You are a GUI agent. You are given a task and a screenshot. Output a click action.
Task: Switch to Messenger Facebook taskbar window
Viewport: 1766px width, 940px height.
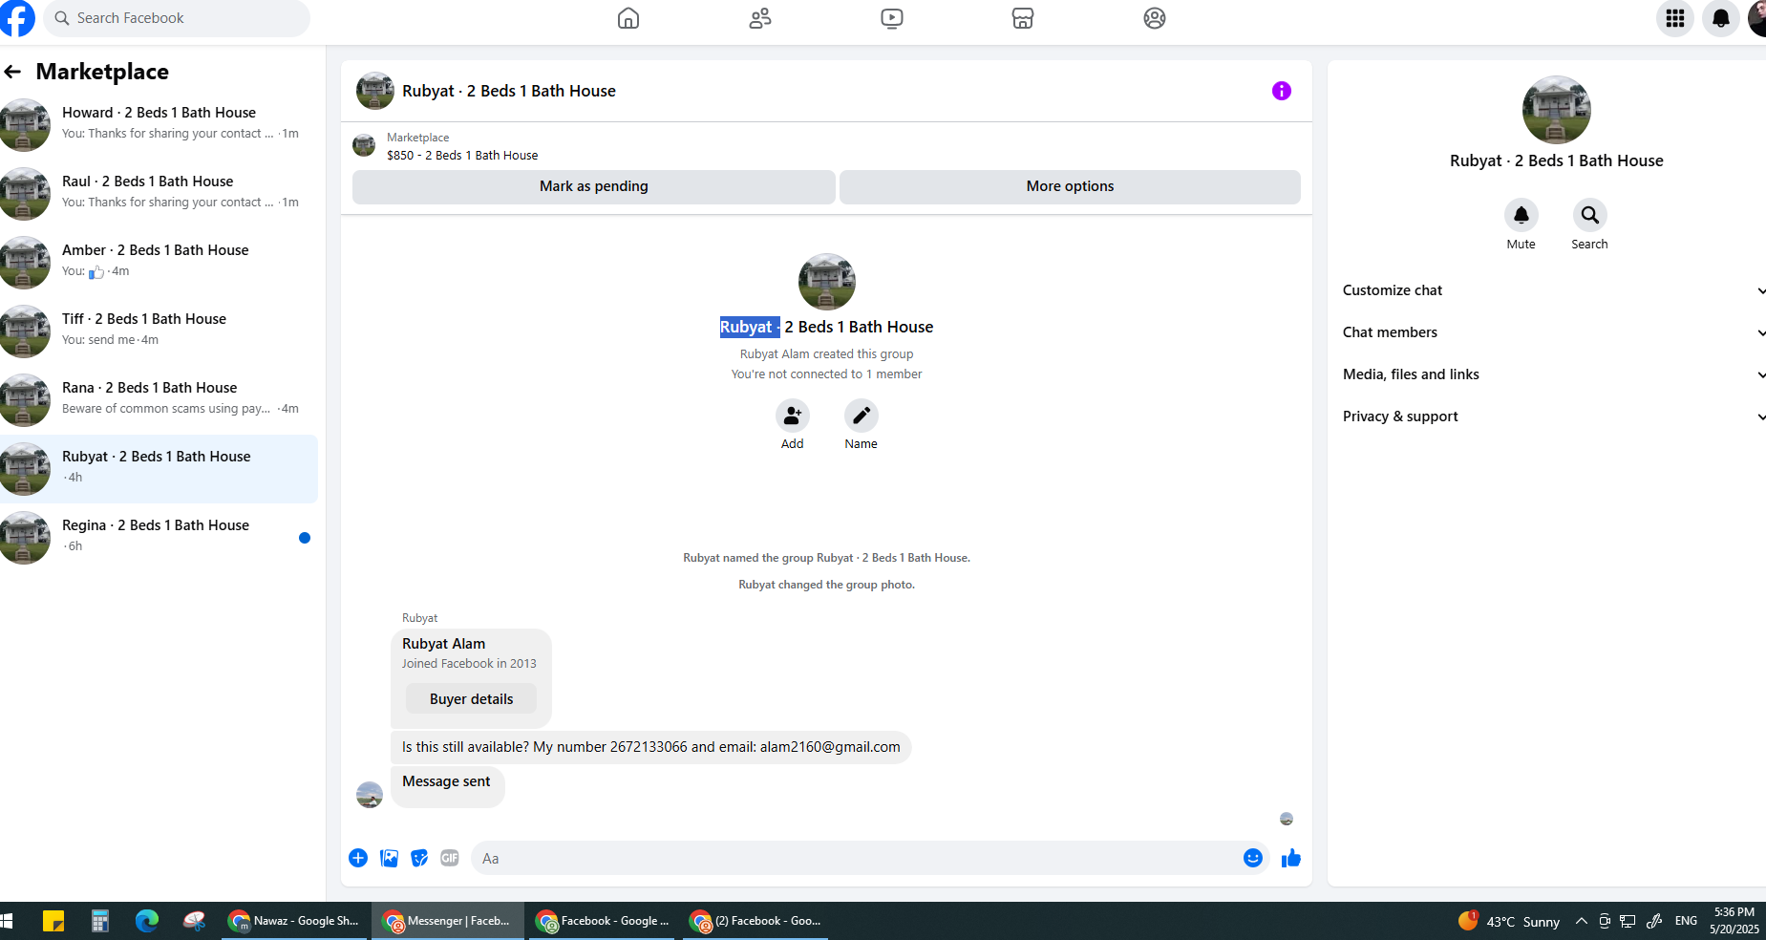(448, 921)
